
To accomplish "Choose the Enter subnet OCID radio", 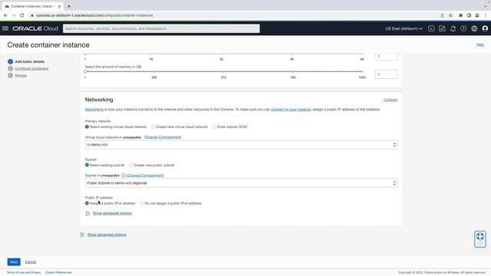I will click(214, 127).
